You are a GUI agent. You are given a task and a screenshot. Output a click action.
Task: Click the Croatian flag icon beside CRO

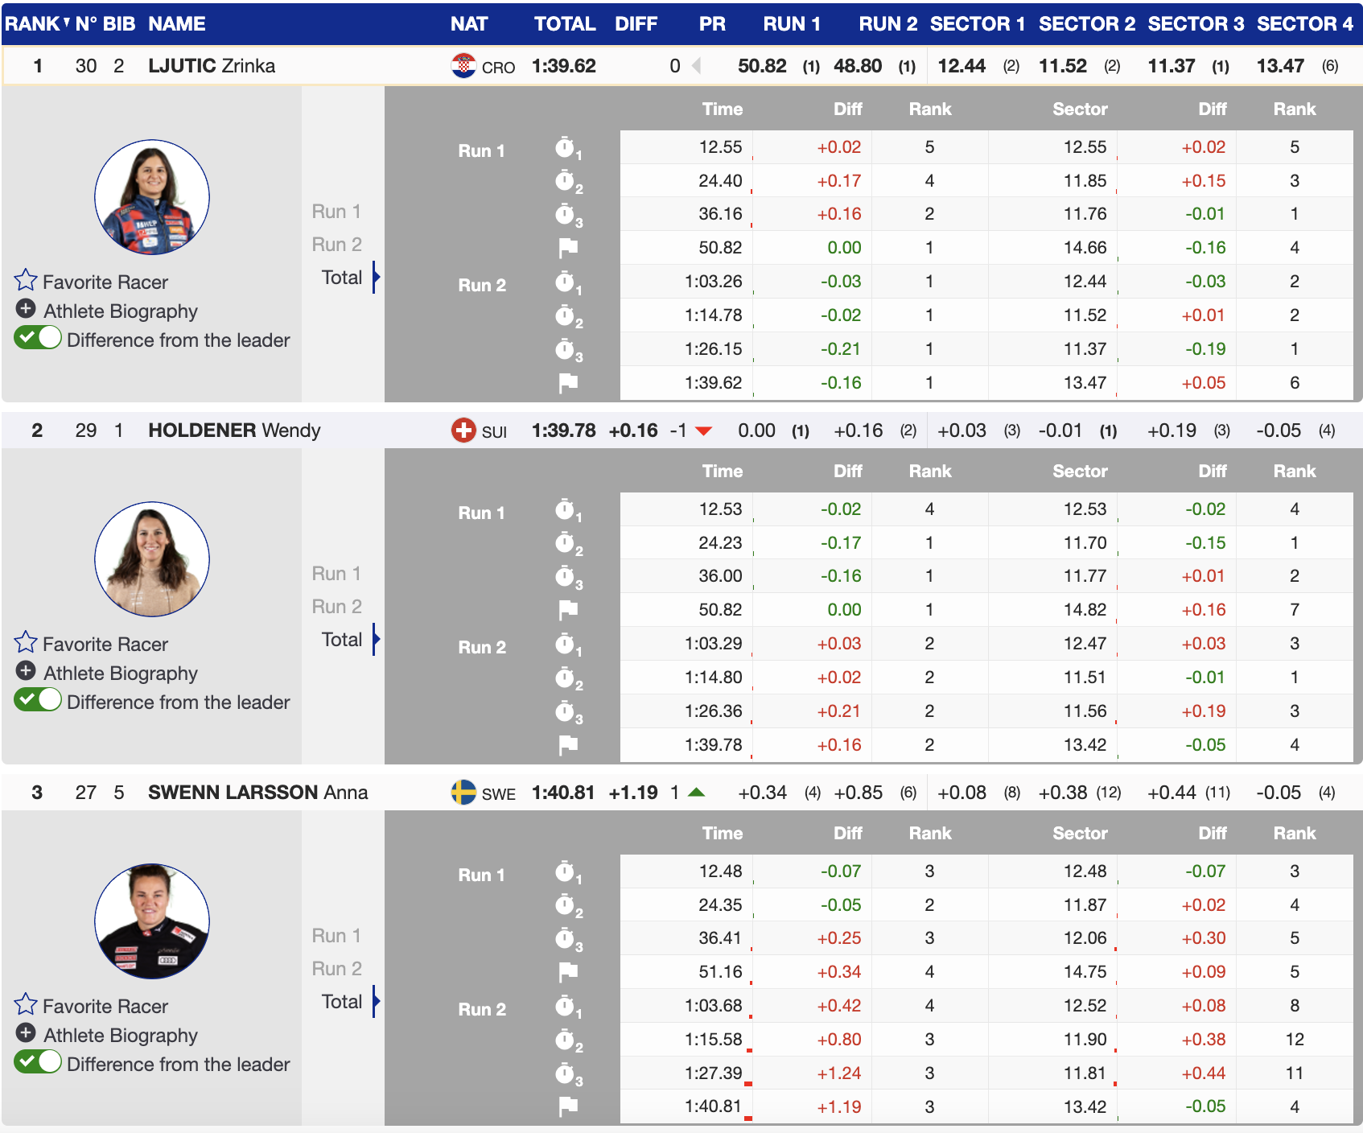[463, 66]
